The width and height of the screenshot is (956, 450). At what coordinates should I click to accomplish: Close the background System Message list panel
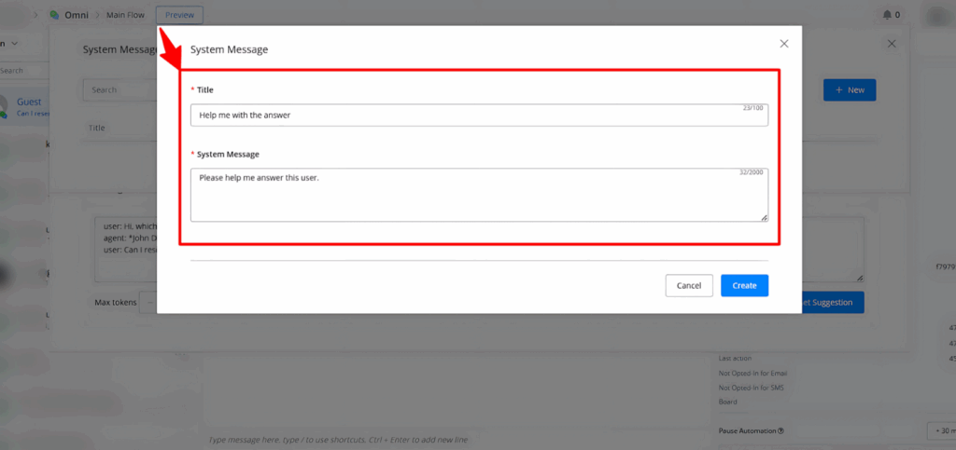click(x=892, y=44)
